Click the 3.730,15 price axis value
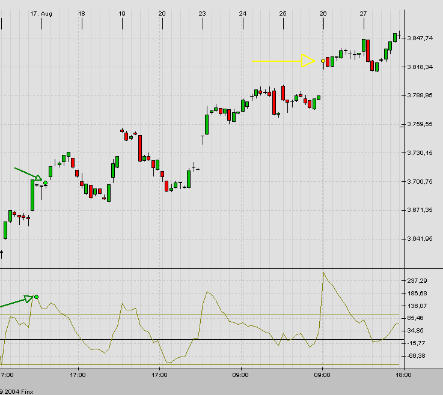 [x=420, y=153]
